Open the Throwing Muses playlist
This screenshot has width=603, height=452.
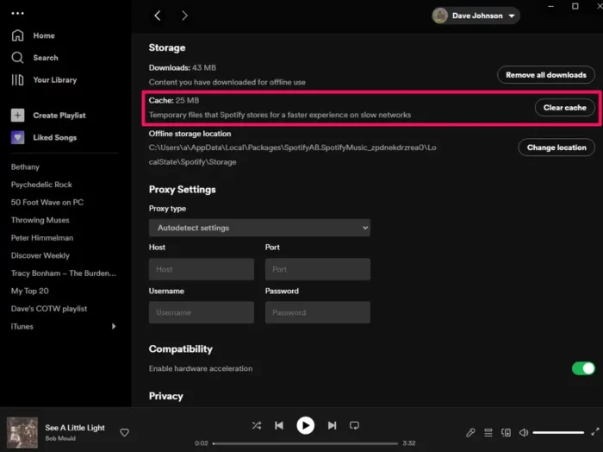pos(40,220)
